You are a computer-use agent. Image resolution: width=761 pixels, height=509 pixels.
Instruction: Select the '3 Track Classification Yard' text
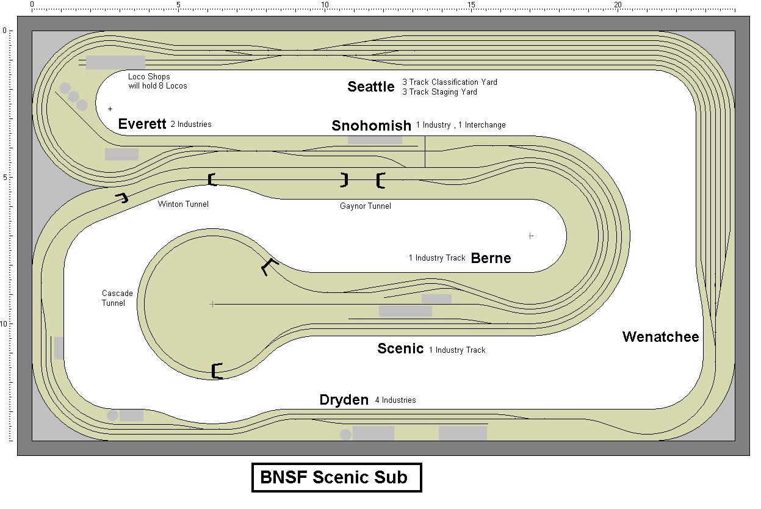point(450,82)
